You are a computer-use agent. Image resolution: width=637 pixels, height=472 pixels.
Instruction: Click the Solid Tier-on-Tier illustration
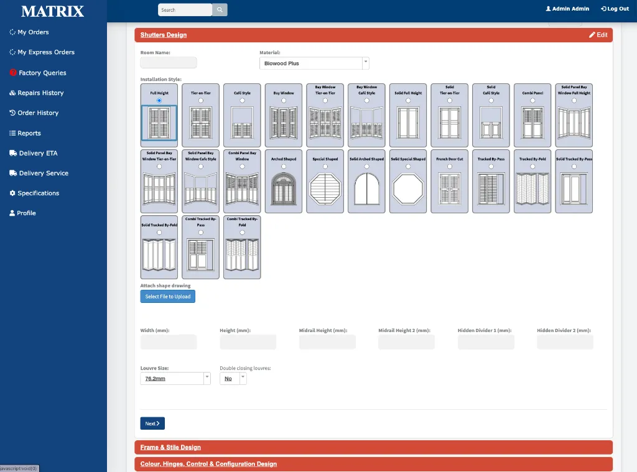[x=449, y=123]
